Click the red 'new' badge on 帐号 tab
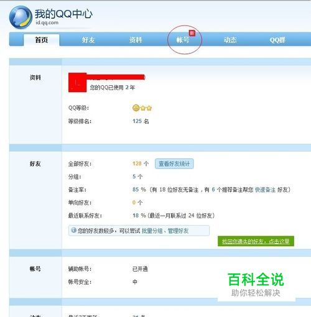The width and height of the screenshot is (311, 317). [192, 33]
